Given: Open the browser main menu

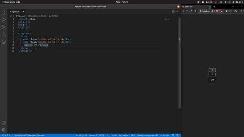Looking at the screenshot, I should pyautogui.click(x=241, y=11).
